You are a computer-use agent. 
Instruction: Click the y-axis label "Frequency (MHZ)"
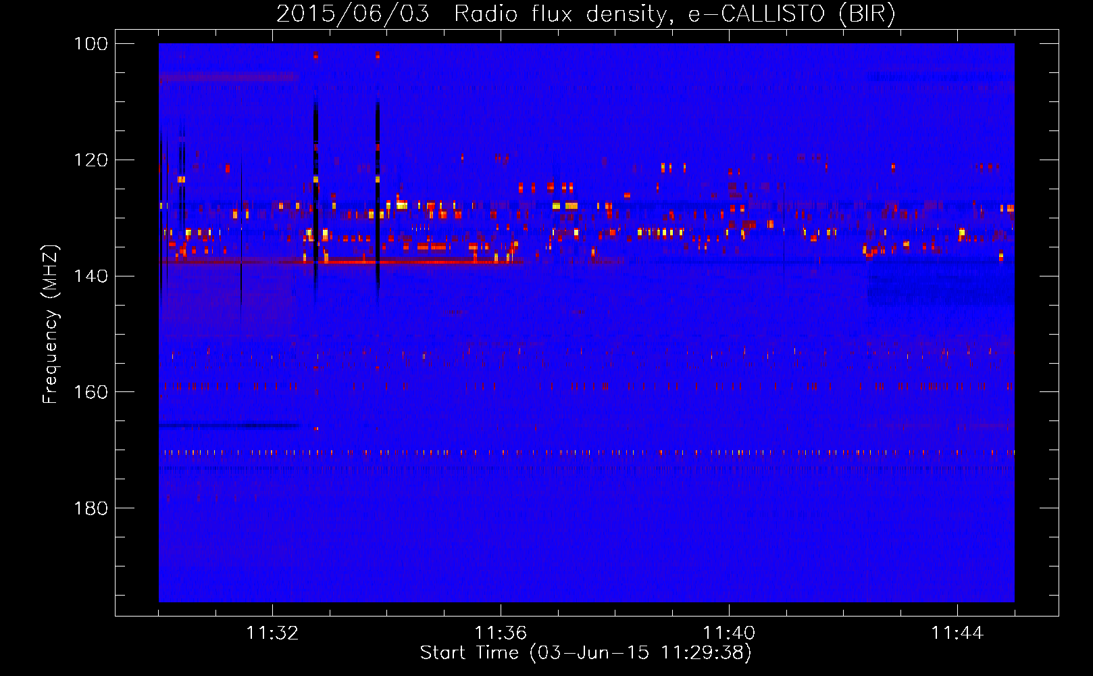point(51,324)
